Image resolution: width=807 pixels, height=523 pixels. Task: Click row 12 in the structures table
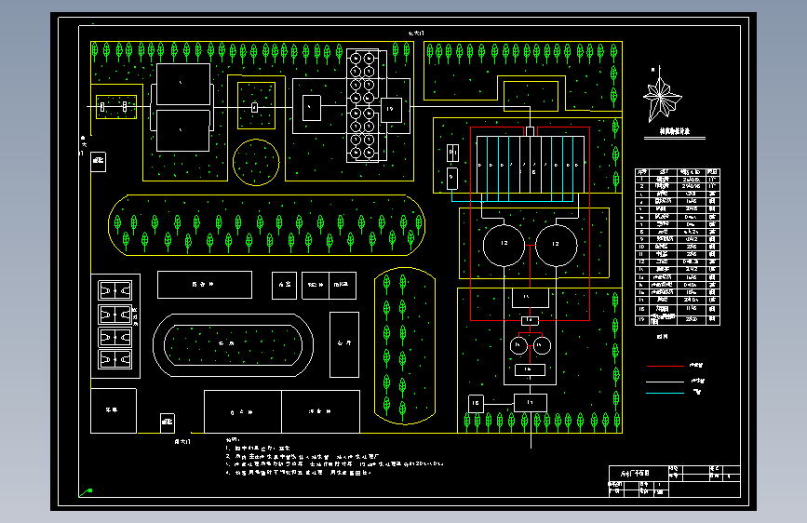[678, 262]
